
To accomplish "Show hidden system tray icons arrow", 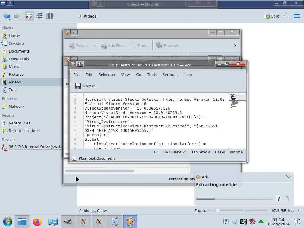I will 261,221.
